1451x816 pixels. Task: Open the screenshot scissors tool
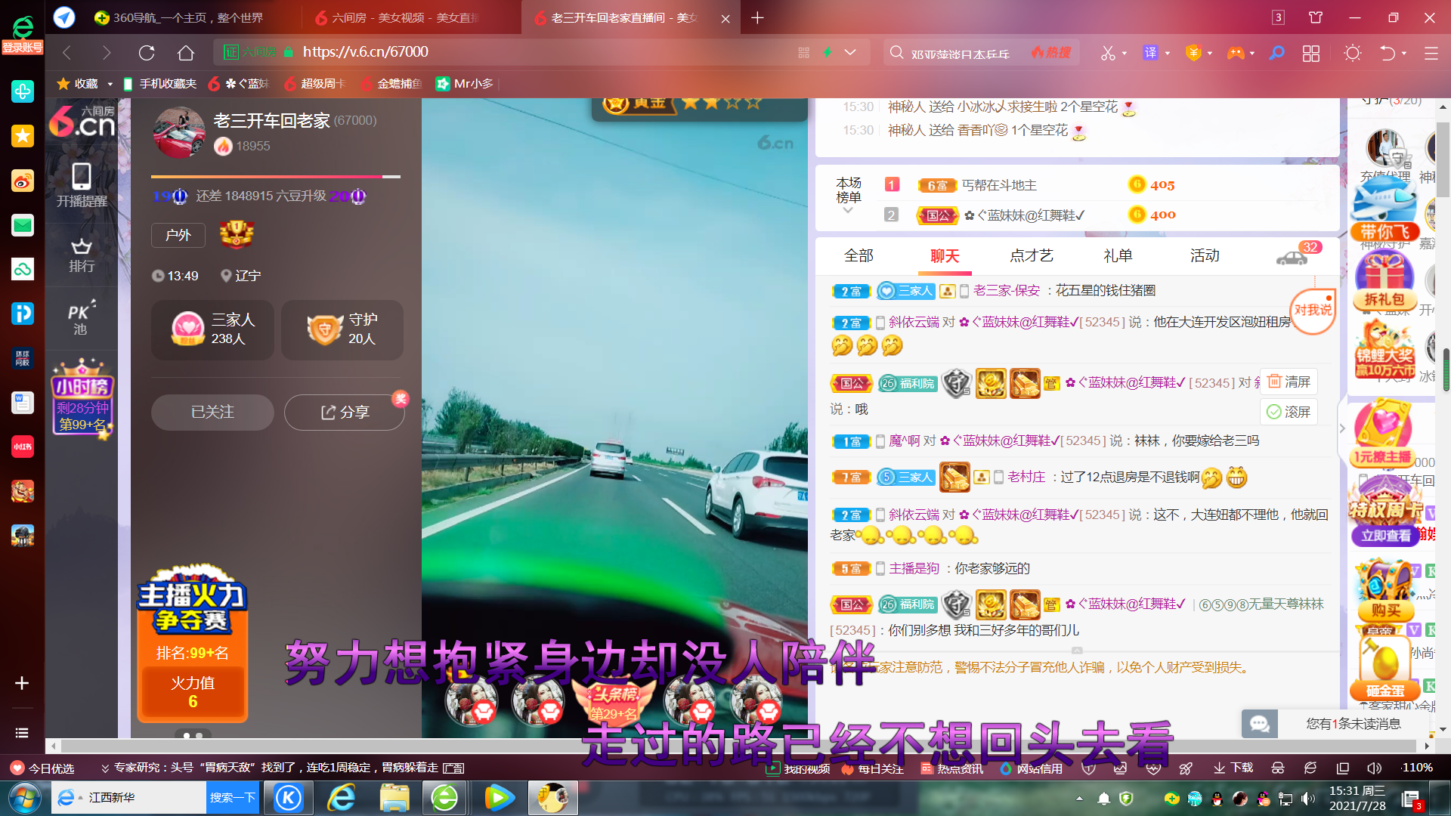[1108, 52]
